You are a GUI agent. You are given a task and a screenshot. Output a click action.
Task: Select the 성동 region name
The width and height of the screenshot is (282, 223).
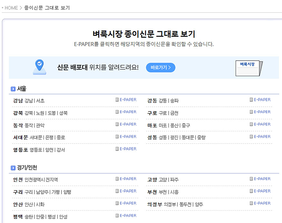pyautogui.click(x=152, y=138)
